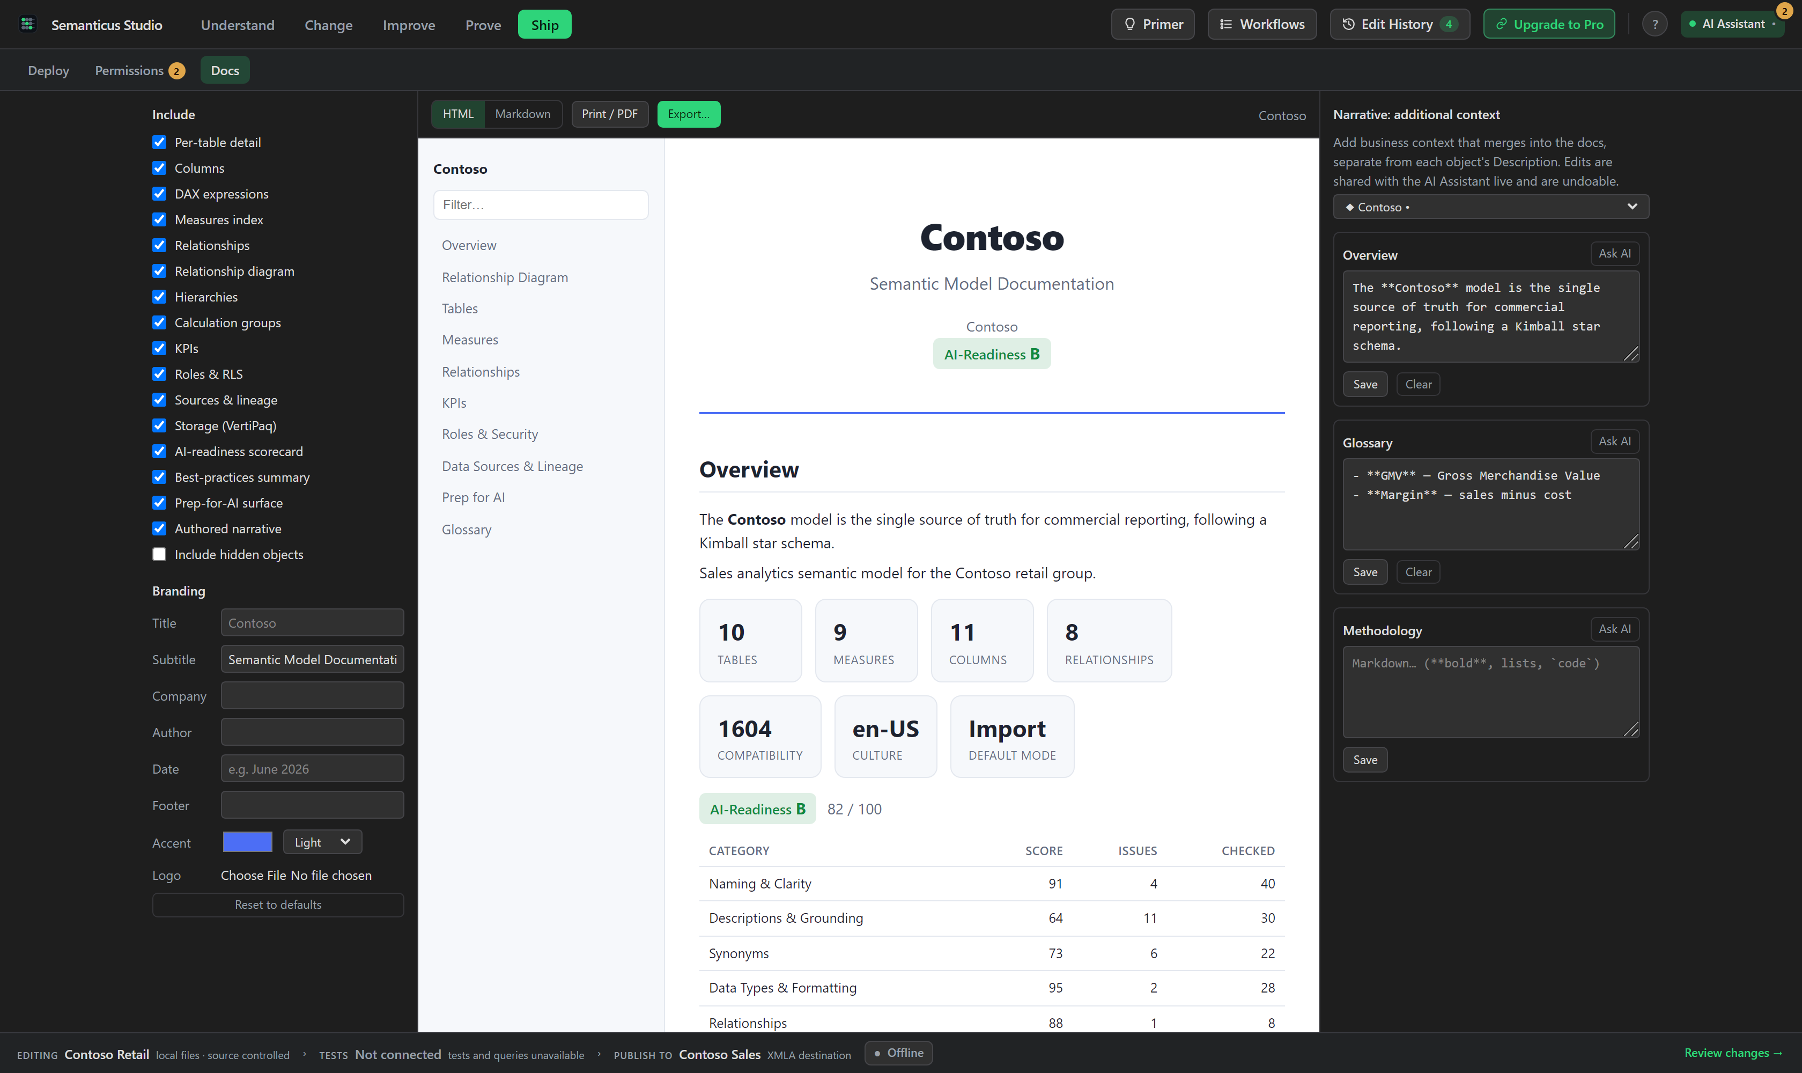Uncheck the Hierarchies option

pyautogui.click(x=159, y=297)
